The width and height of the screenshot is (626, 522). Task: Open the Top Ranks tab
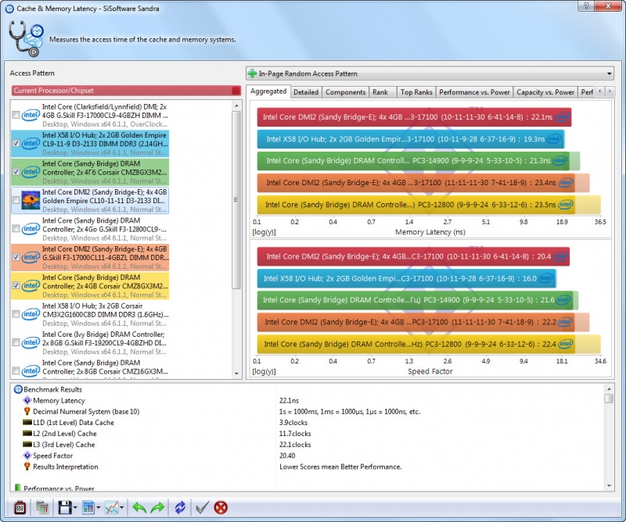click(x=416, y=92)
